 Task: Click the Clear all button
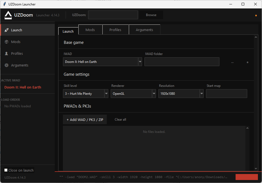coord(120,120)
